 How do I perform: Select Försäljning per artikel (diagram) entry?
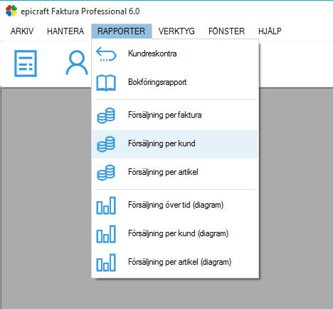pos(175,263)
